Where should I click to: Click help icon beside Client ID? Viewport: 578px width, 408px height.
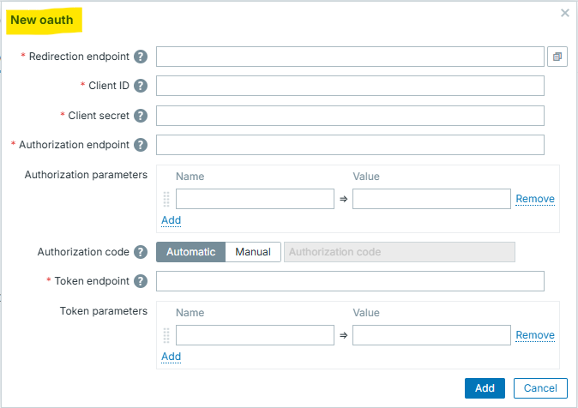click(141, 86)
